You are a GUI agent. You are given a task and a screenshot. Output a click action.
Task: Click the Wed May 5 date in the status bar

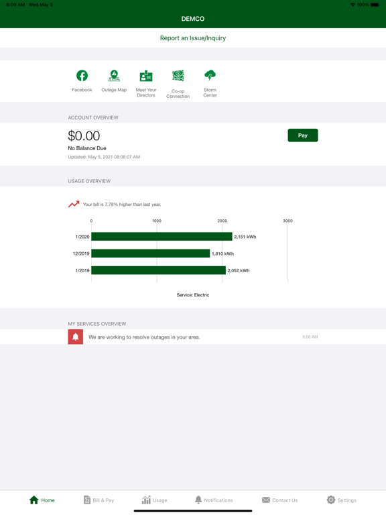click(41, 5)
